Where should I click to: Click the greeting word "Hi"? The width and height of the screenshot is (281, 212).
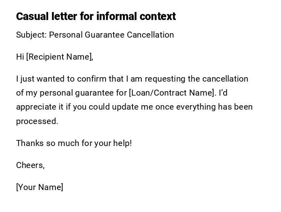pos(20,57)
